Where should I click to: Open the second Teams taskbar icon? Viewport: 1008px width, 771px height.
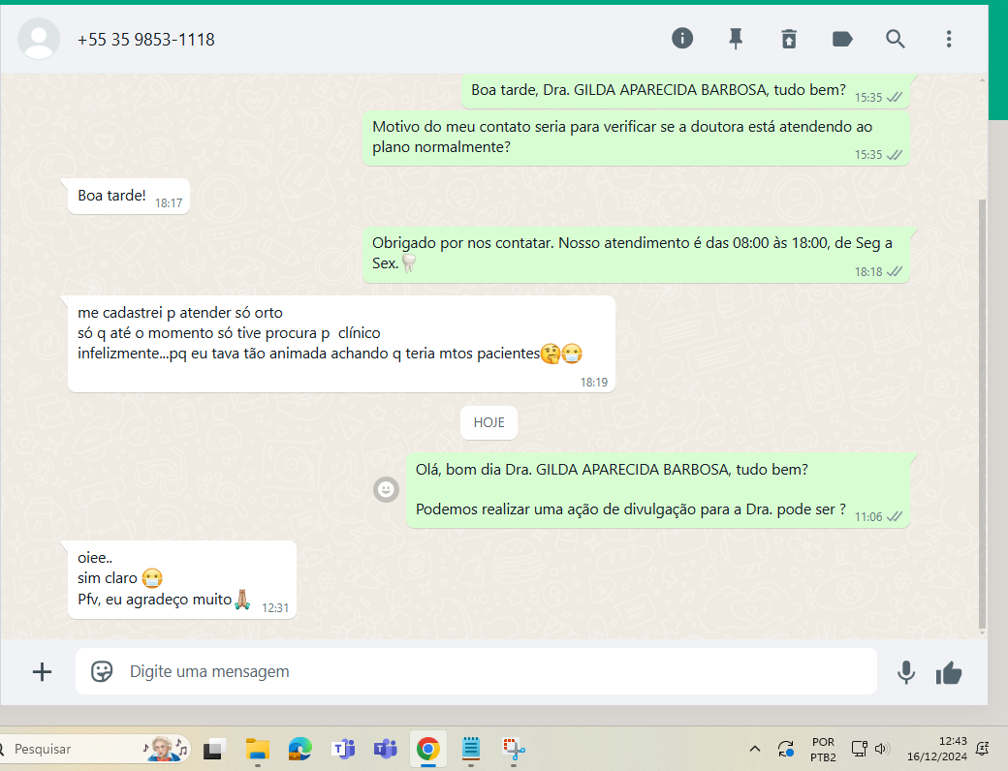pos(385,749)
